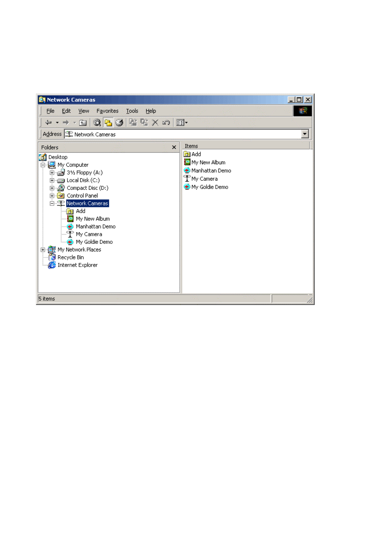Click the Local Disk (C:) drive icon
Viewport: 381px width, 540px height.
pyautogui.click(x=61, y=180)
